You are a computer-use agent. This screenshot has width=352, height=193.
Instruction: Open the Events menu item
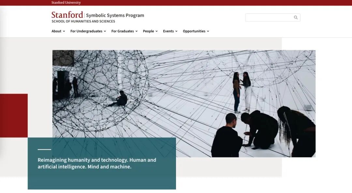(169, 31)
